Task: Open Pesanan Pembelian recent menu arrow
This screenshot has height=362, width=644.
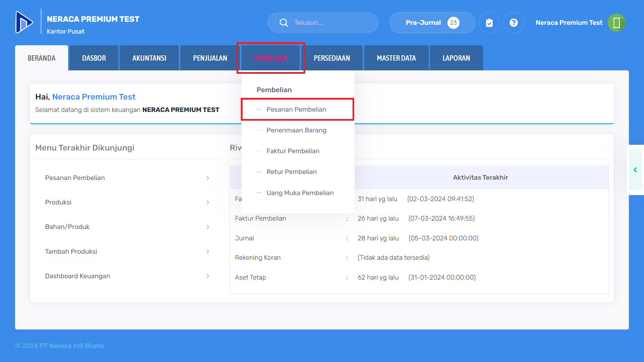Action: tap(208, 178)
